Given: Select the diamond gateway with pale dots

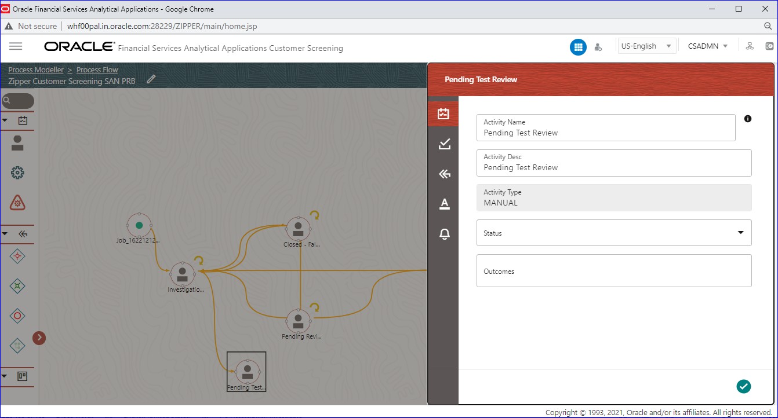Looking at the screenshot, I should point(17,346).
